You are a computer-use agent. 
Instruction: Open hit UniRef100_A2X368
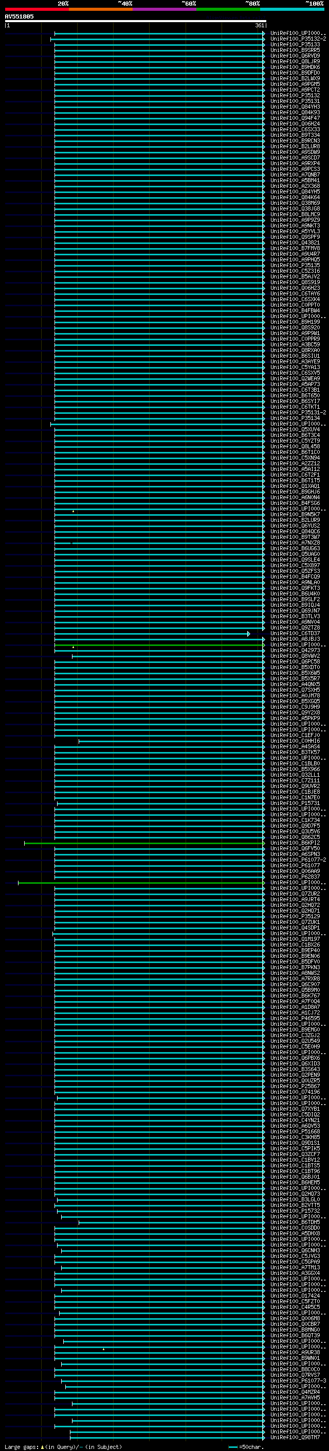pyautogui.click(x=295, y=186)
